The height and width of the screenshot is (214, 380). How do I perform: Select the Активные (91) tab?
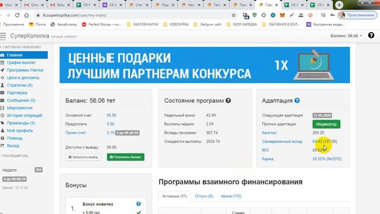coord(175,196)
